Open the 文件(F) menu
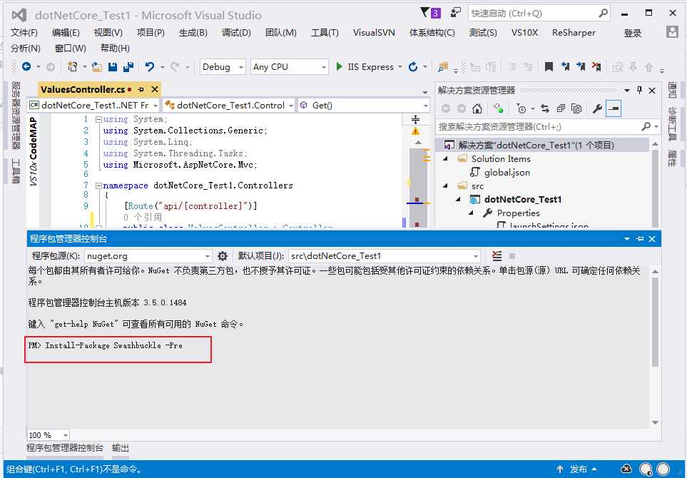The image size is (687, 478). click(24, 32)
